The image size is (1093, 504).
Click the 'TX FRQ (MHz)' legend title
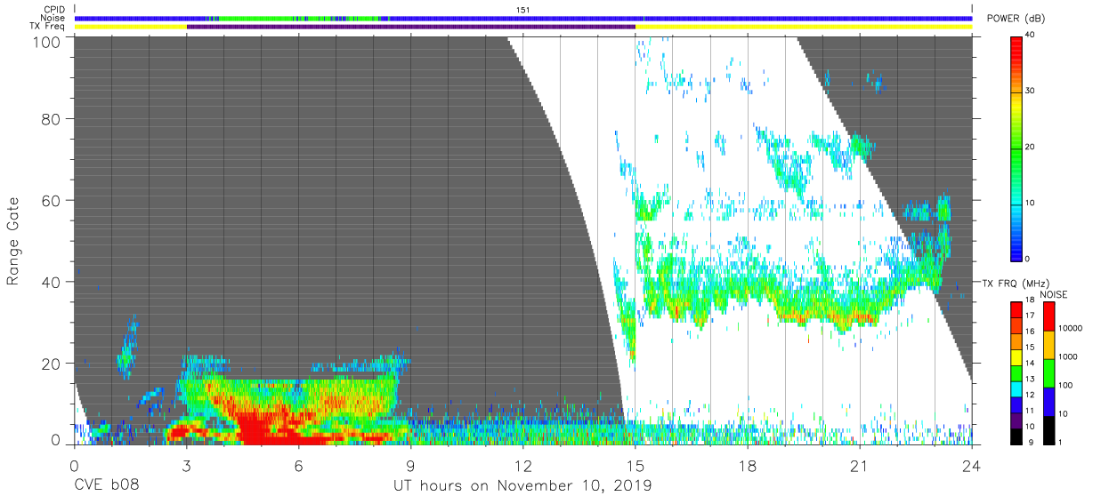coord(1015,284)
